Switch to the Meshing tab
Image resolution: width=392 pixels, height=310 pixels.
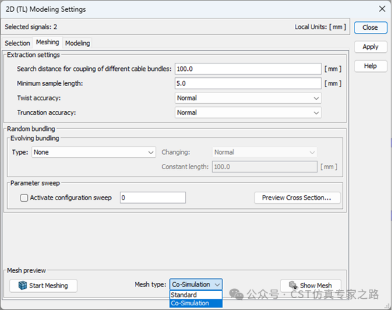click(x=48, y=42)
